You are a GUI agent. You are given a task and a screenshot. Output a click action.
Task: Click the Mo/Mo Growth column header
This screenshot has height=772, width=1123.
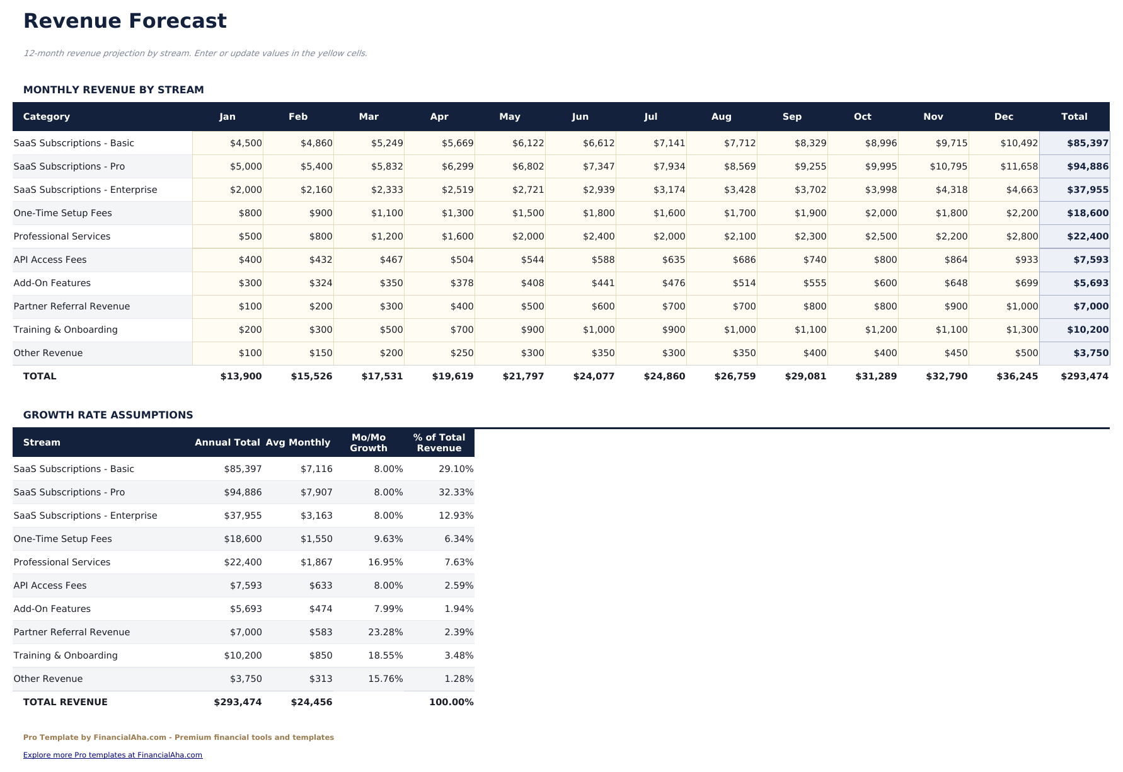coord(369,442)
